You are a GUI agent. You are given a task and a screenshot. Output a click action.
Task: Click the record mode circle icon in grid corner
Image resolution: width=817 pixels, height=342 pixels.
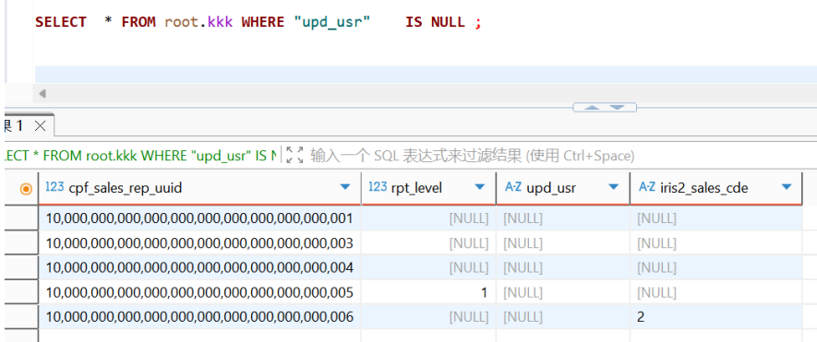click(x=26, y=189)
